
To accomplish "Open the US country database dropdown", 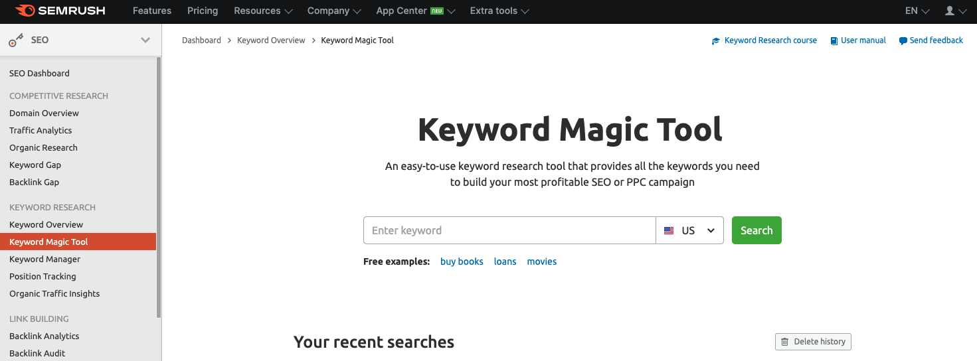I will point(689,230).
